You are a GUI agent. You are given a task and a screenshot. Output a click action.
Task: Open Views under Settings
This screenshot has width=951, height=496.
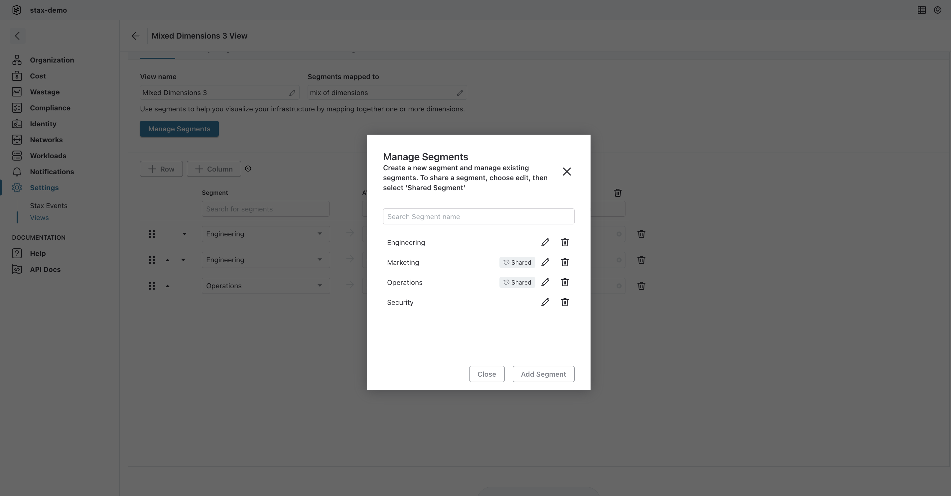39,218
